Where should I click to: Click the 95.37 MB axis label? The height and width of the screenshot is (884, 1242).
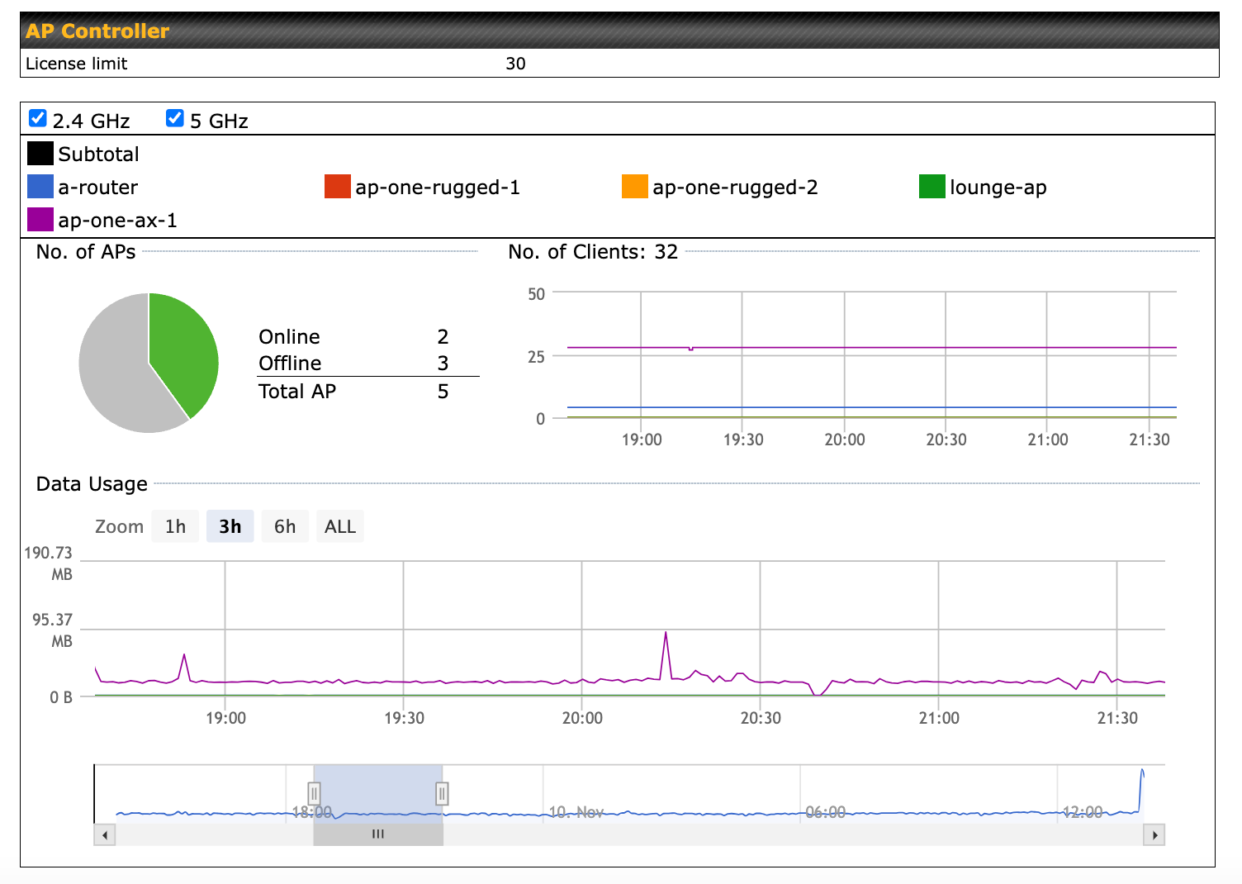[x=52, y=630]
